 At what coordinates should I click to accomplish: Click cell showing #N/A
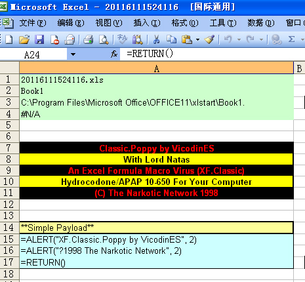pyautogui.click(x=157, y=114)
